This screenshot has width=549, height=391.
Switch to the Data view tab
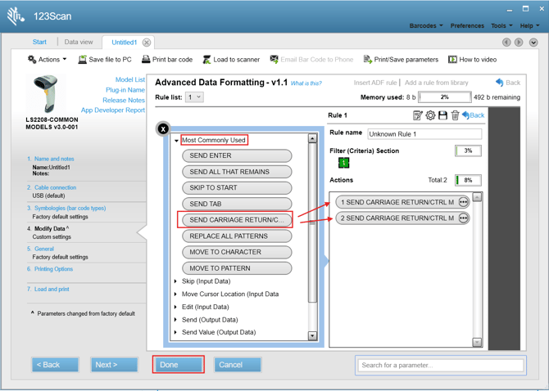[x=79, y=42]
